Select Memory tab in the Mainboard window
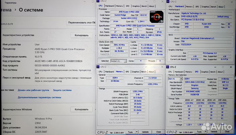Screen dimensions: 236x135 pos(189,7)
